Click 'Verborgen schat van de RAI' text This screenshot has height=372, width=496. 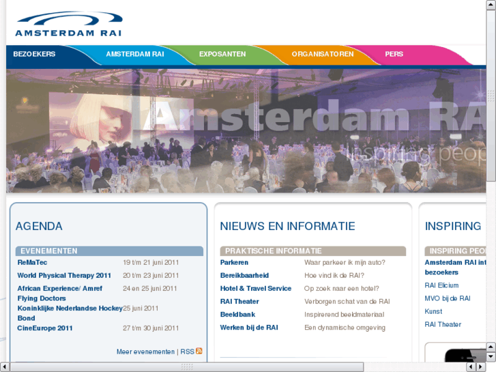(347, 302)
